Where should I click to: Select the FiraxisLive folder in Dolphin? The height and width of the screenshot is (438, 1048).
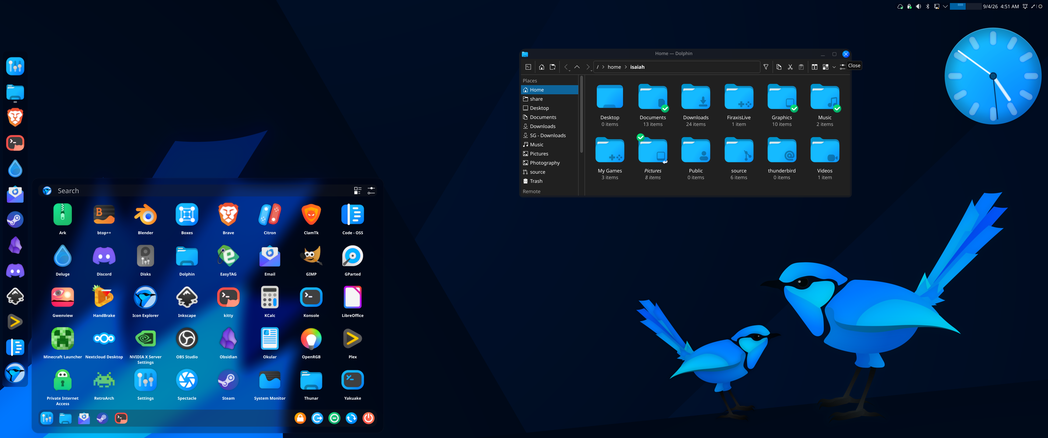coord(739,105)
